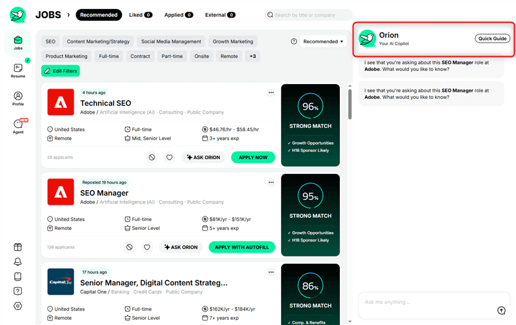516x325 pixels.
Task: Toggle the Full-time filter chip
Action: point(109,56)
